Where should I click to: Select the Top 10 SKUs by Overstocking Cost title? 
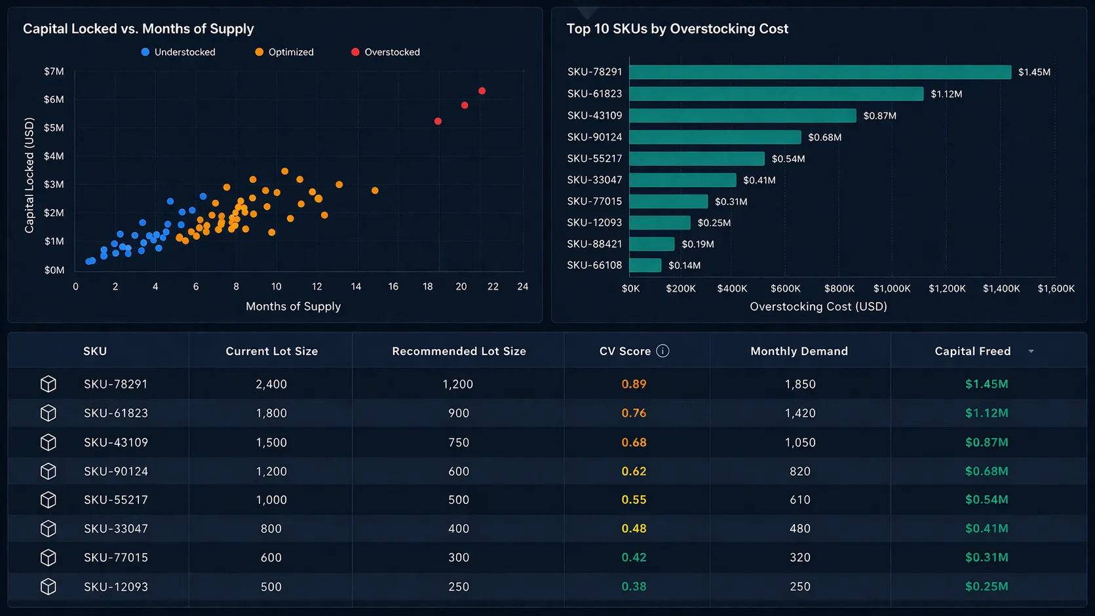(x=678, y=29)
